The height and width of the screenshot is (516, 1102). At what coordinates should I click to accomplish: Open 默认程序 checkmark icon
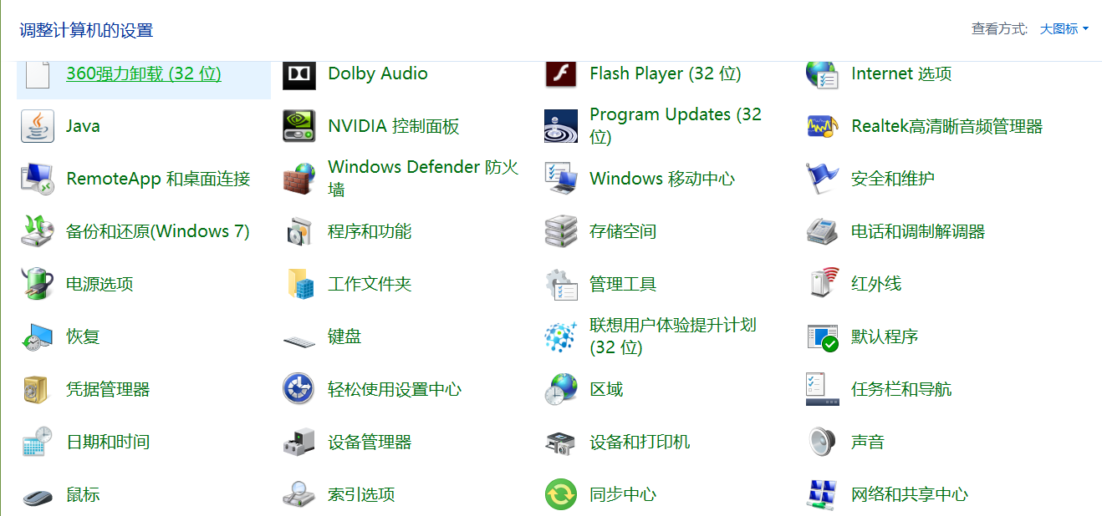point(823,336)
